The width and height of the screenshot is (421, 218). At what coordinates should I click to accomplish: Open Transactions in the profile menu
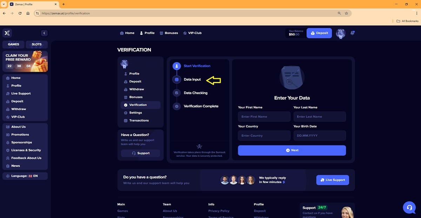pyautogui.click(x=139, y=121)
